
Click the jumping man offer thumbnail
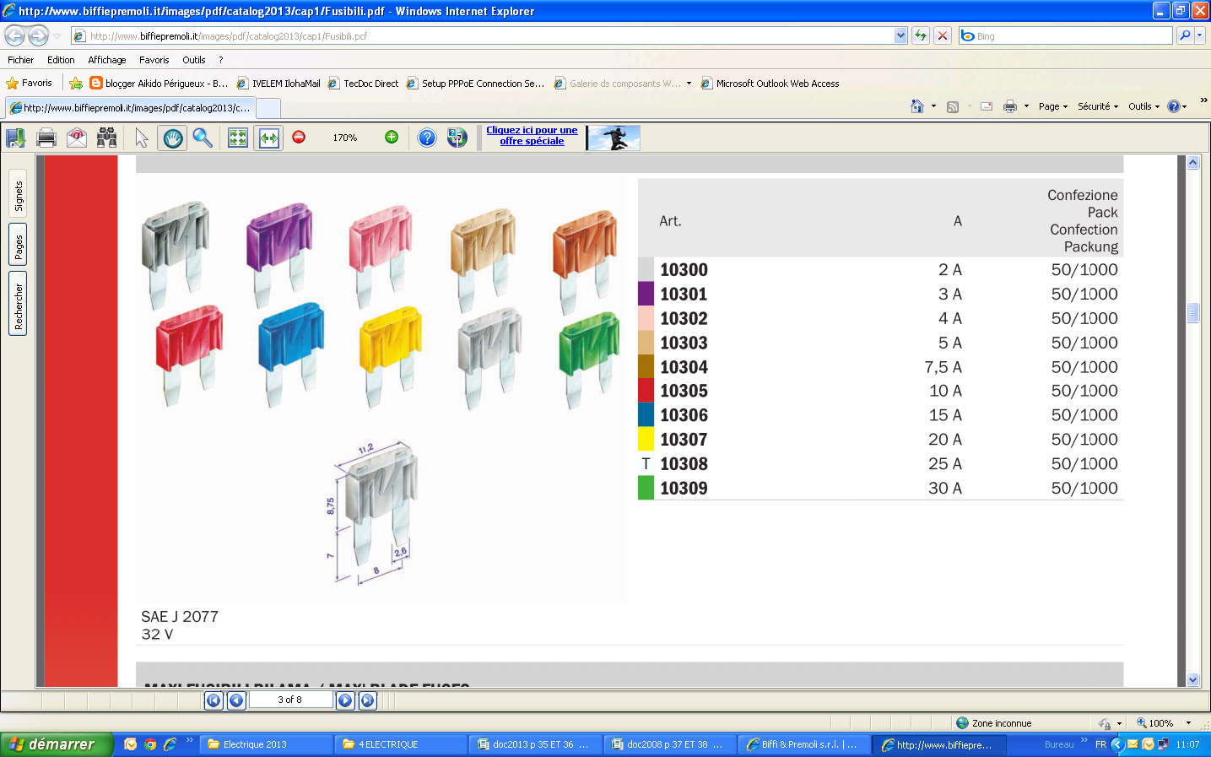point(614,138)
